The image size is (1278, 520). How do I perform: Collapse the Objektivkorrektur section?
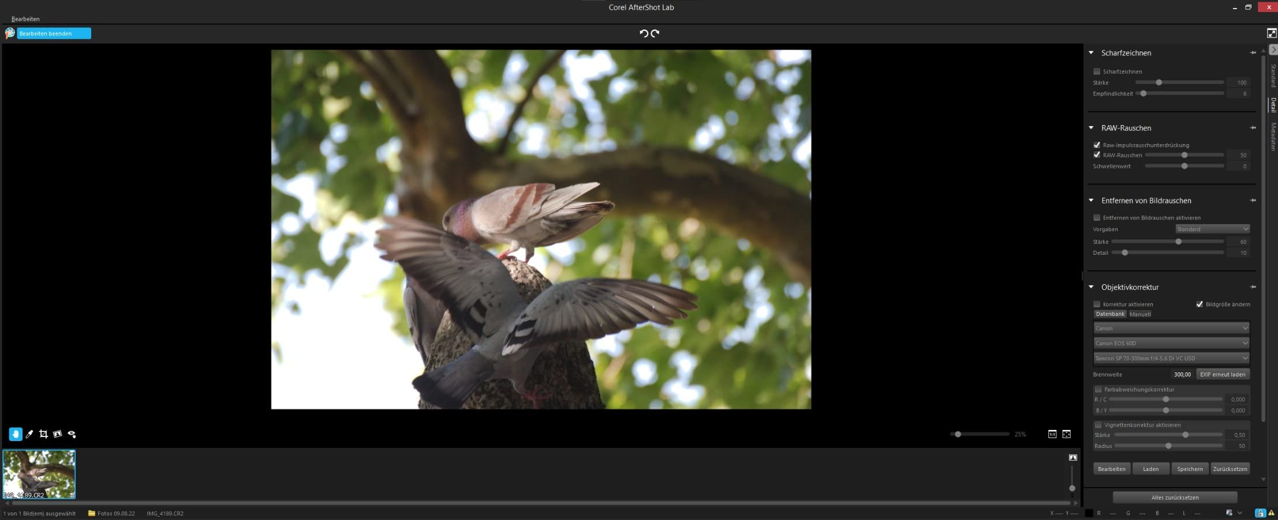click(x=1091, y=287)
